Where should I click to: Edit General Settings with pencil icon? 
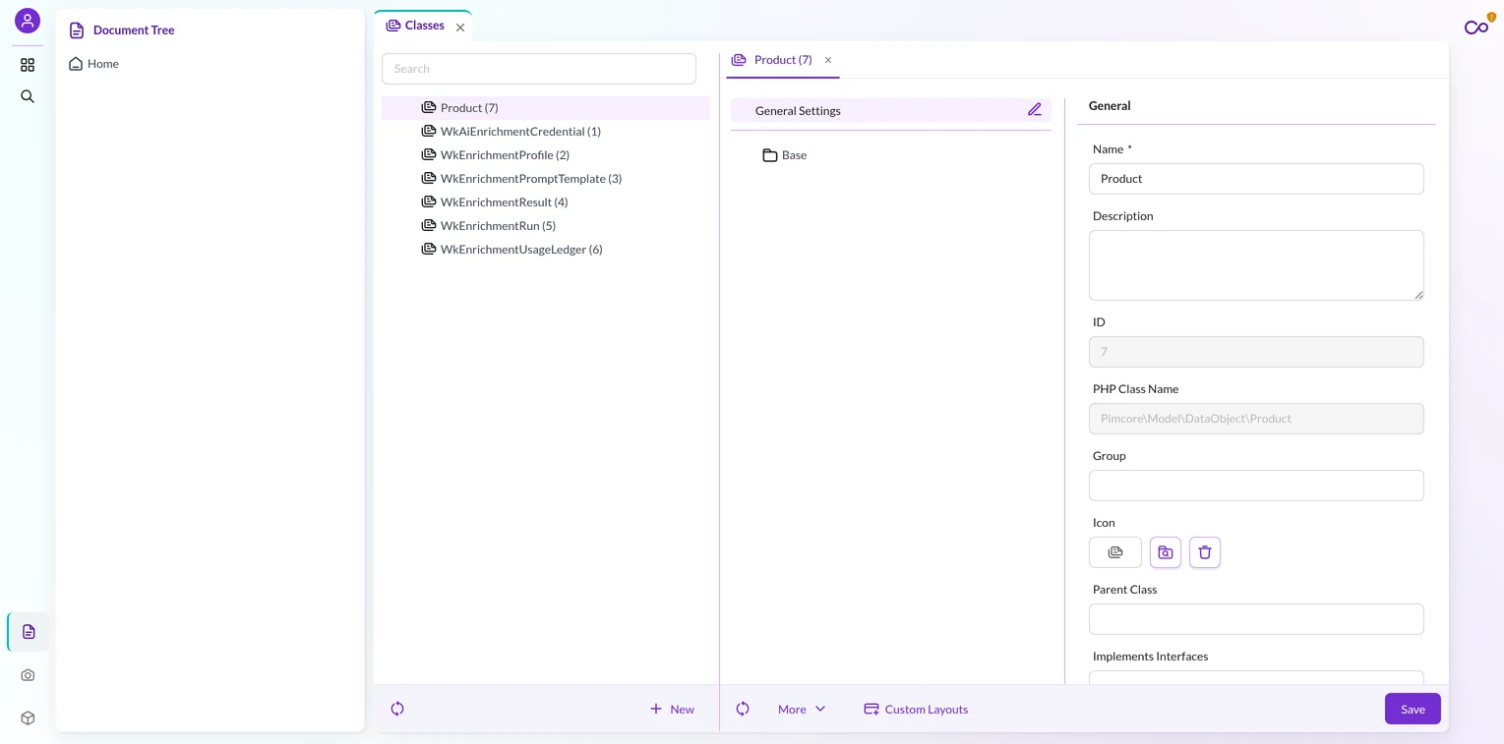click(x=1035, y=110)
